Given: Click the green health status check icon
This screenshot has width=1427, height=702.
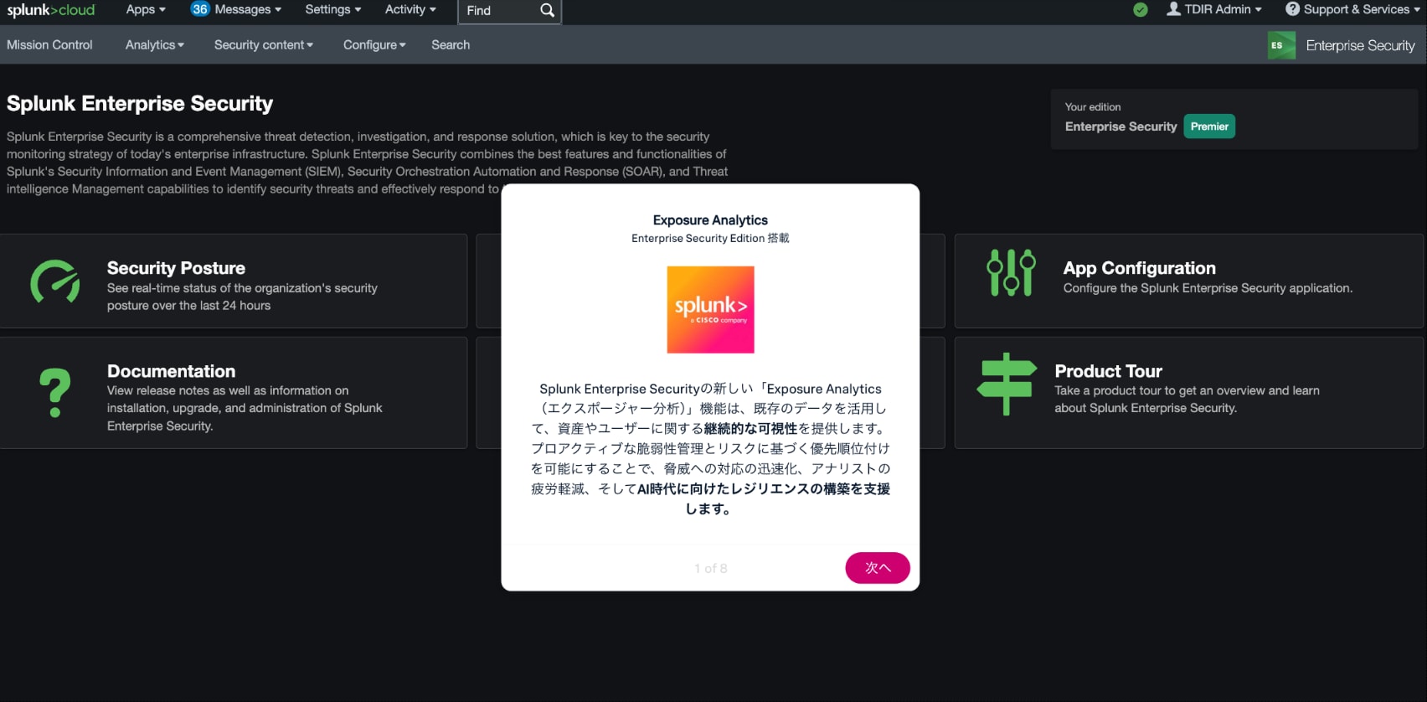Looking at the screenshot, I should pos(1141,10).
